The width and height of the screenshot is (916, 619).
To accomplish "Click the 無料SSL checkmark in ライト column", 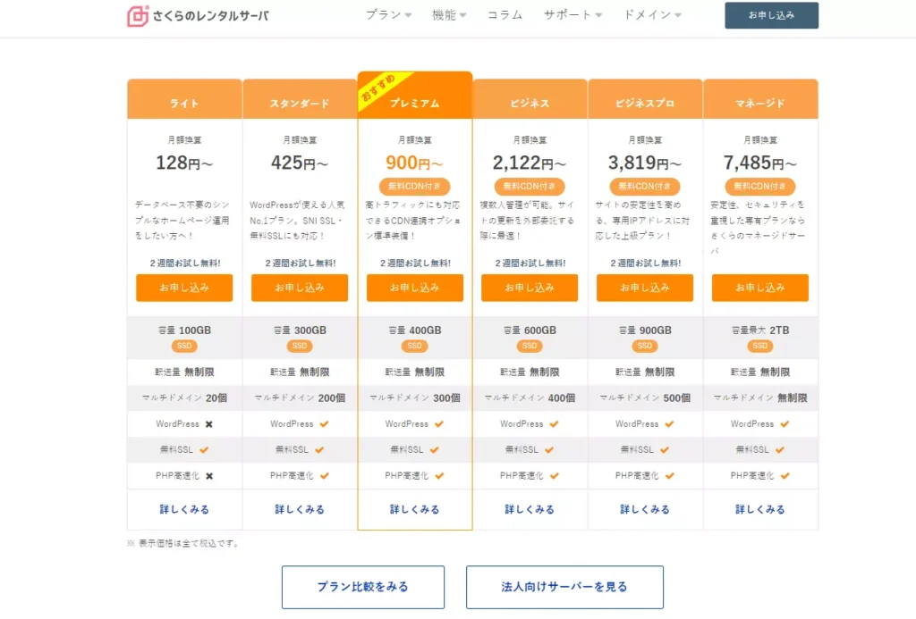I will (x=204, y=450).
